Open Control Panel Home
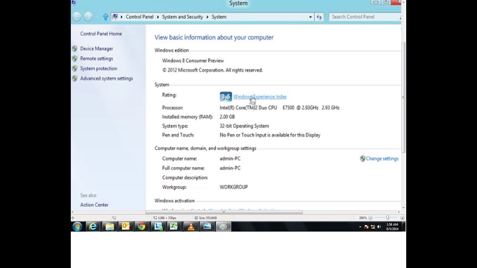Screen dimensions: 477x268 click(101, 33)
